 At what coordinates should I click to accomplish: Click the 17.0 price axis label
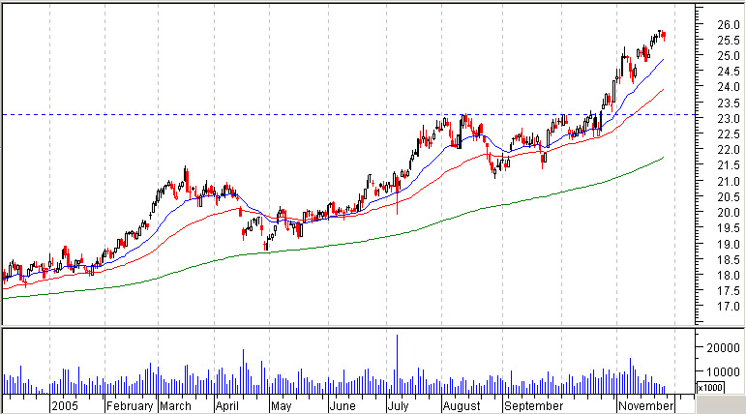click(729, 308)
